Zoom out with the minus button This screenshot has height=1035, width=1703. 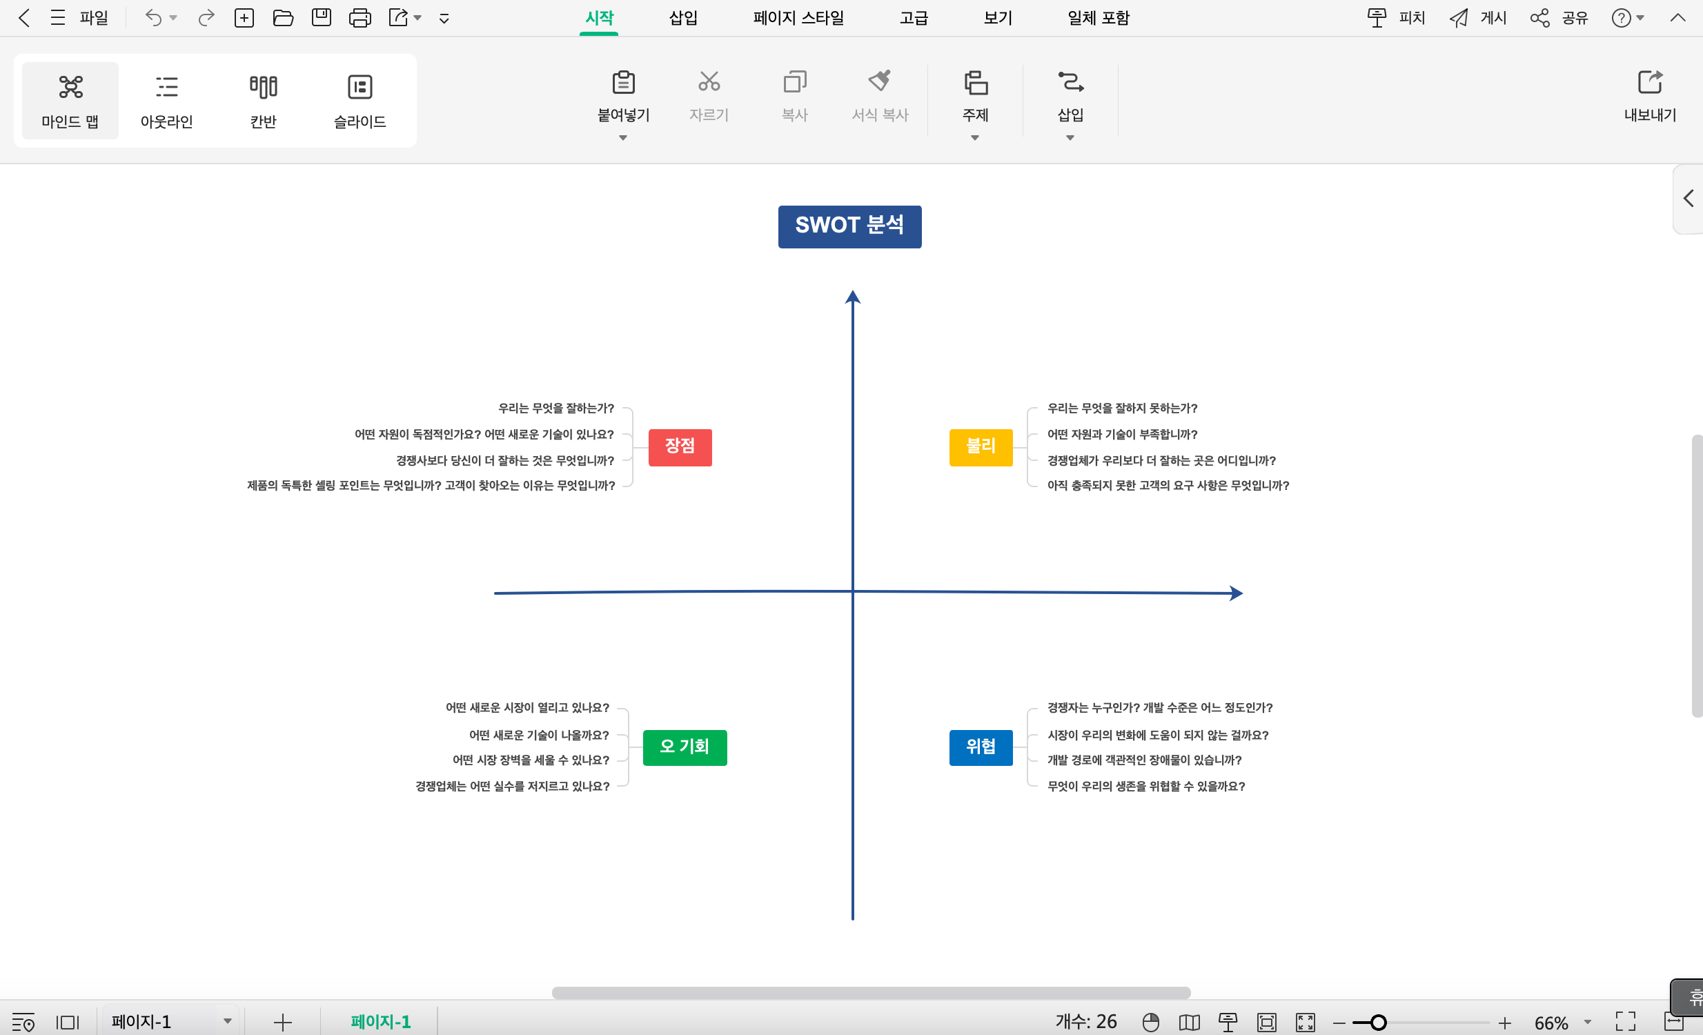point(1339,1023)
